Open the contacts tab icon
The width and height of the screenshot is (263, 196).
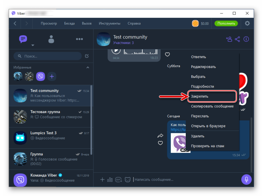click(51, 39)
